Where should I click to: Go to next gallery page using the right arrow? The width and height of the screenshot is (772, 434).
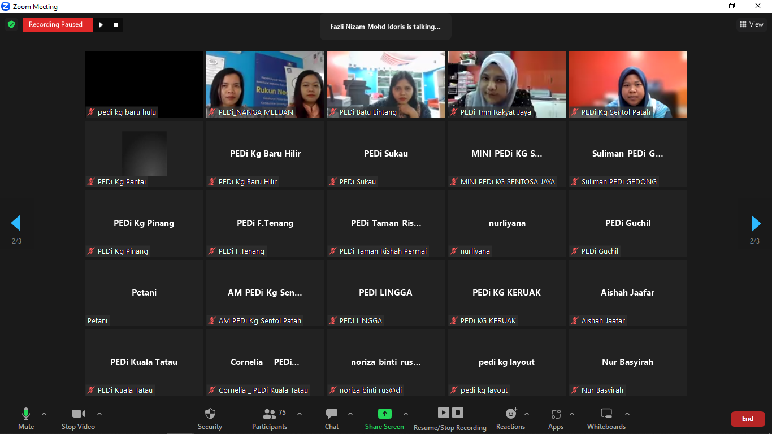[756, 223]
